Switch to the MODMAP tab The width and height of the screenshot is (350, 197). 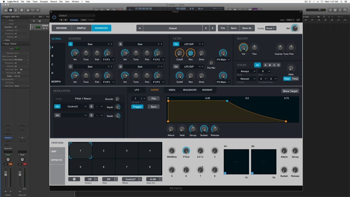click(207, 90)
